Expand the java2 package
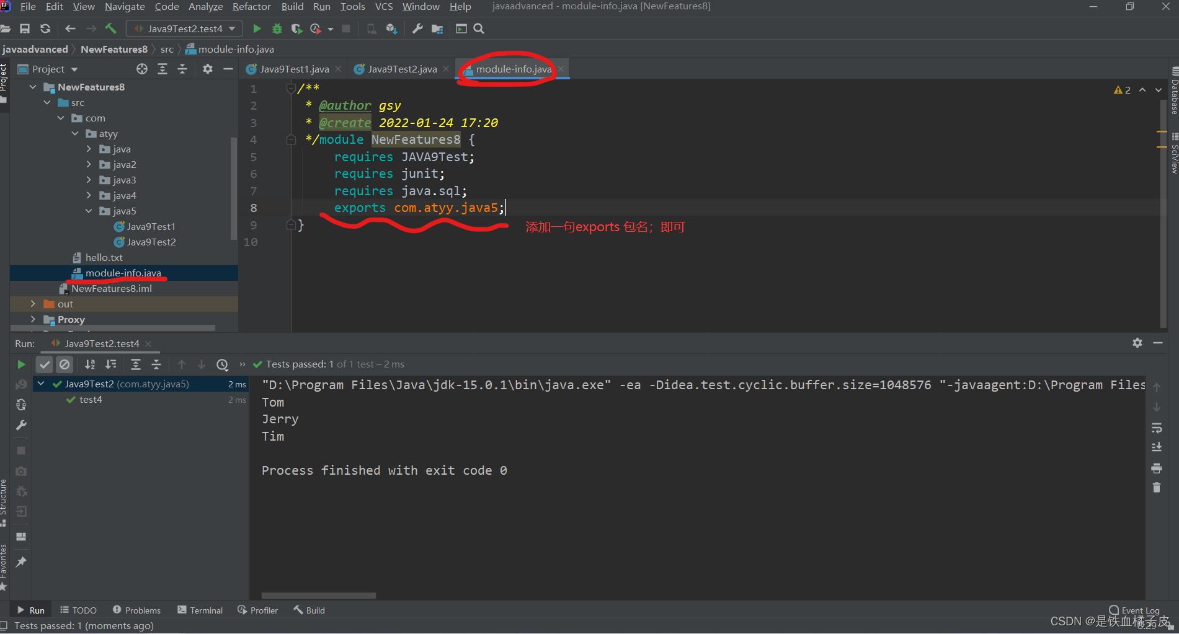The image size is (1179, 634). pos(89,164)
